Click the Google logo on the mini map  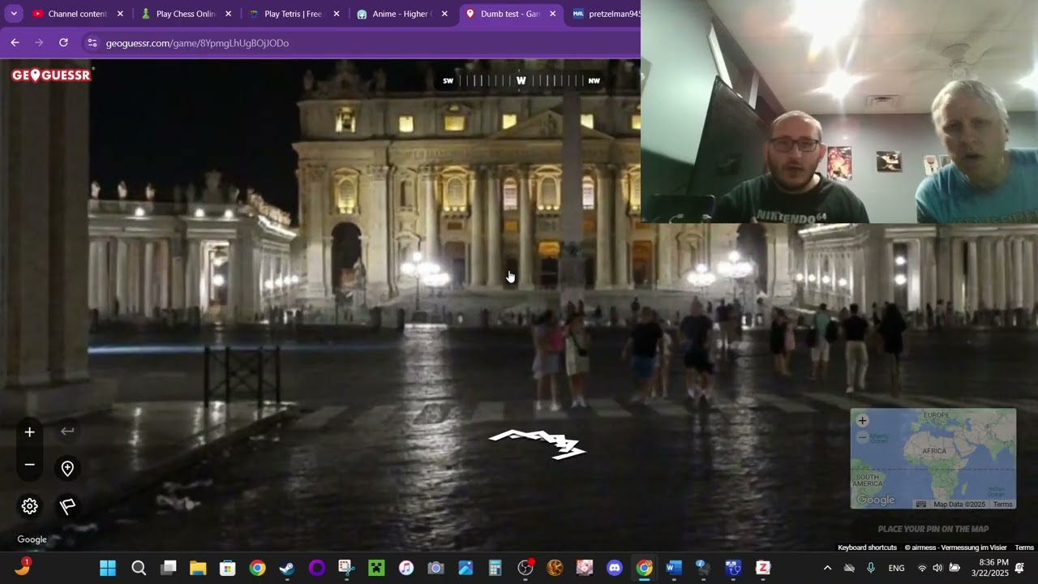point(876,500)
